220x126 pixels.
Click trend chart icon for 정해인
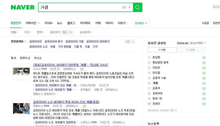(x=204, y=104)
